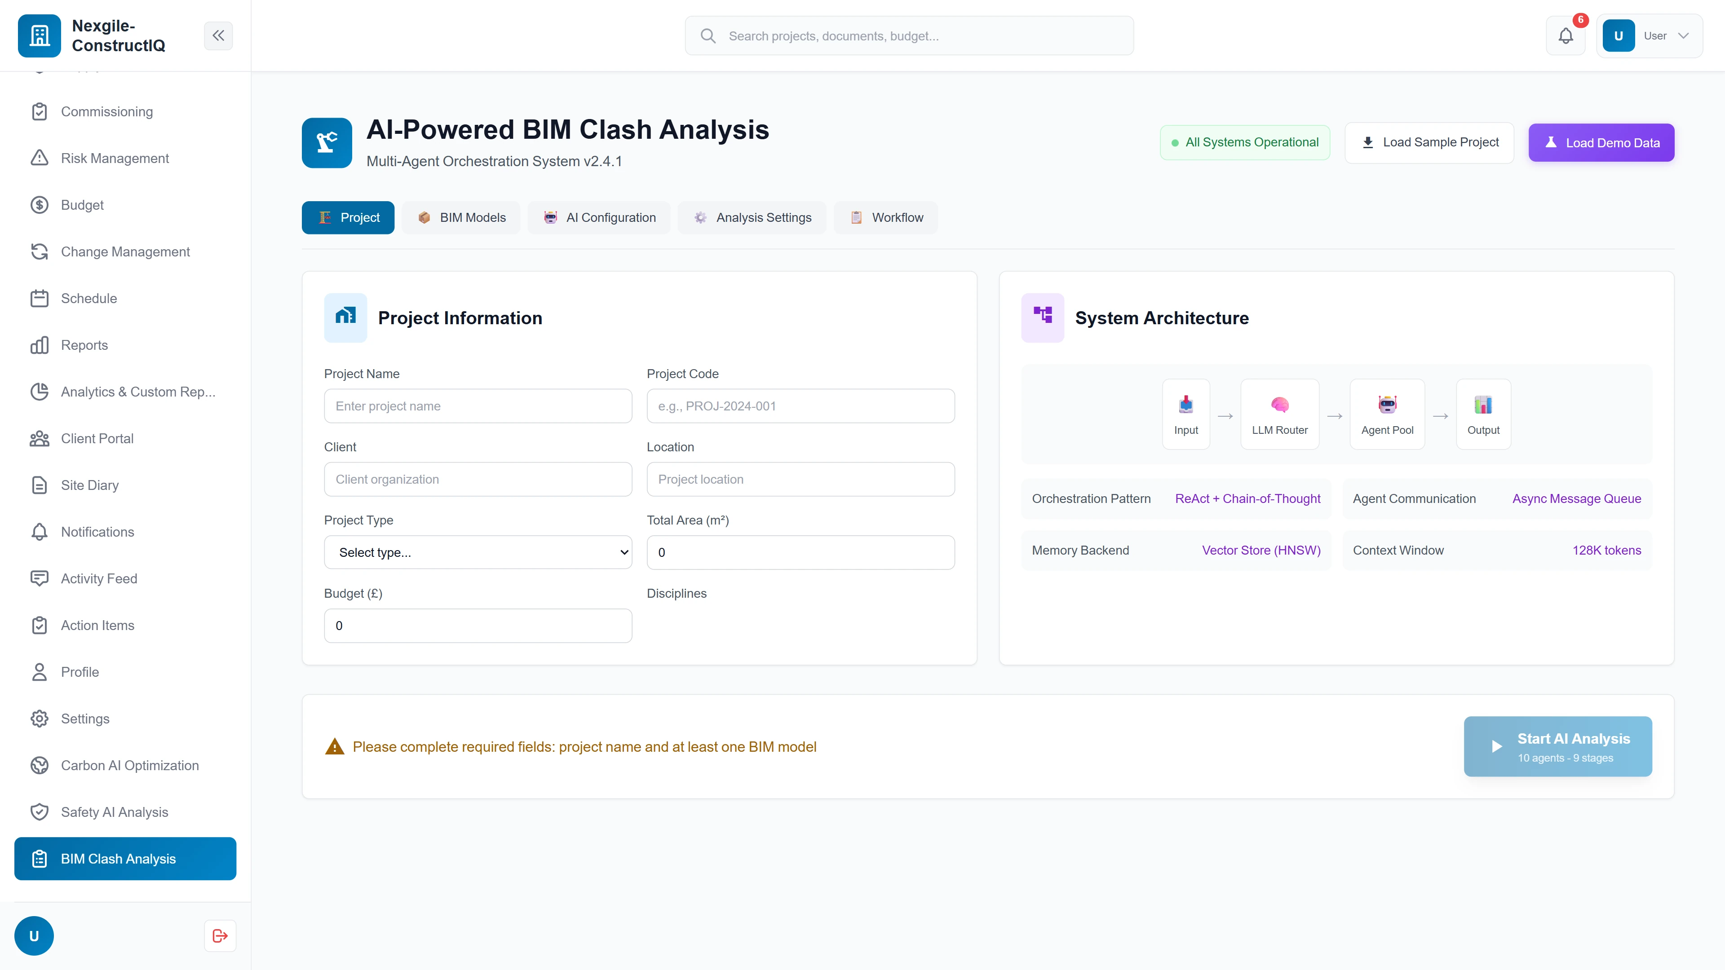Open the Site Diary page
The image size is (1725, 970).
click(88, 485)
